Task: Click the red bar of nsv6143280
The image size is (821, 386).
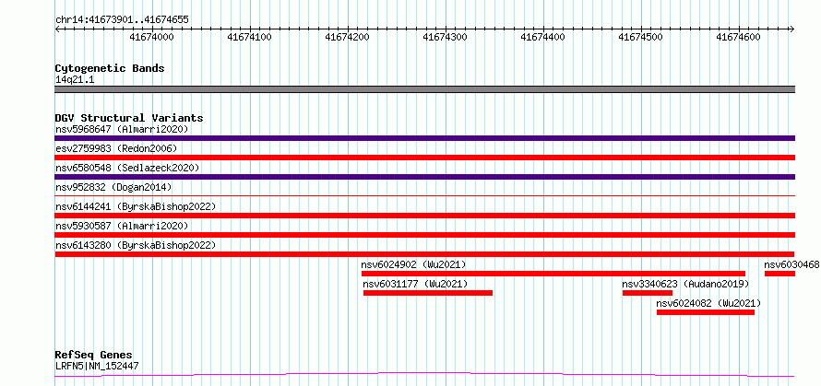Action: coord(424,254)
